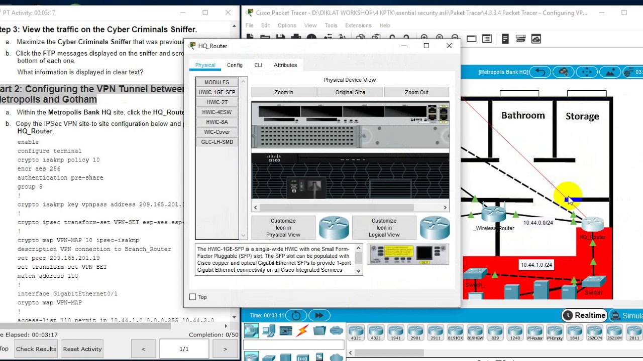Screen dimensions: 643x361
Task: Open the Options menu
Action: pos(287,25)
